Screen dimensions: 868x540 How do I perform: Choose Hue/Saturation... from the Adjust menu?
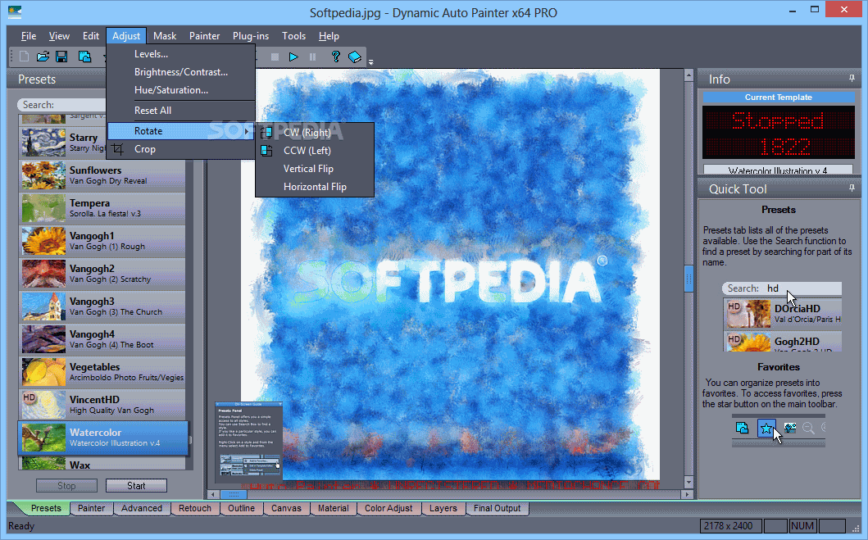coord(181,89)
